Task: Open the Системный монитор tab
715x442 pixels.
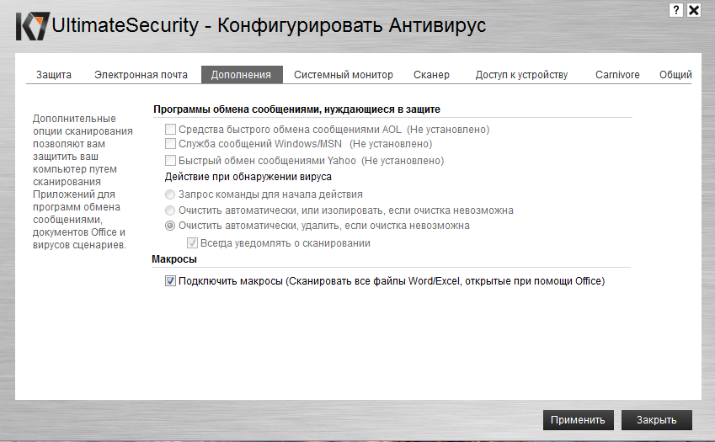Action: coord(344,75)
